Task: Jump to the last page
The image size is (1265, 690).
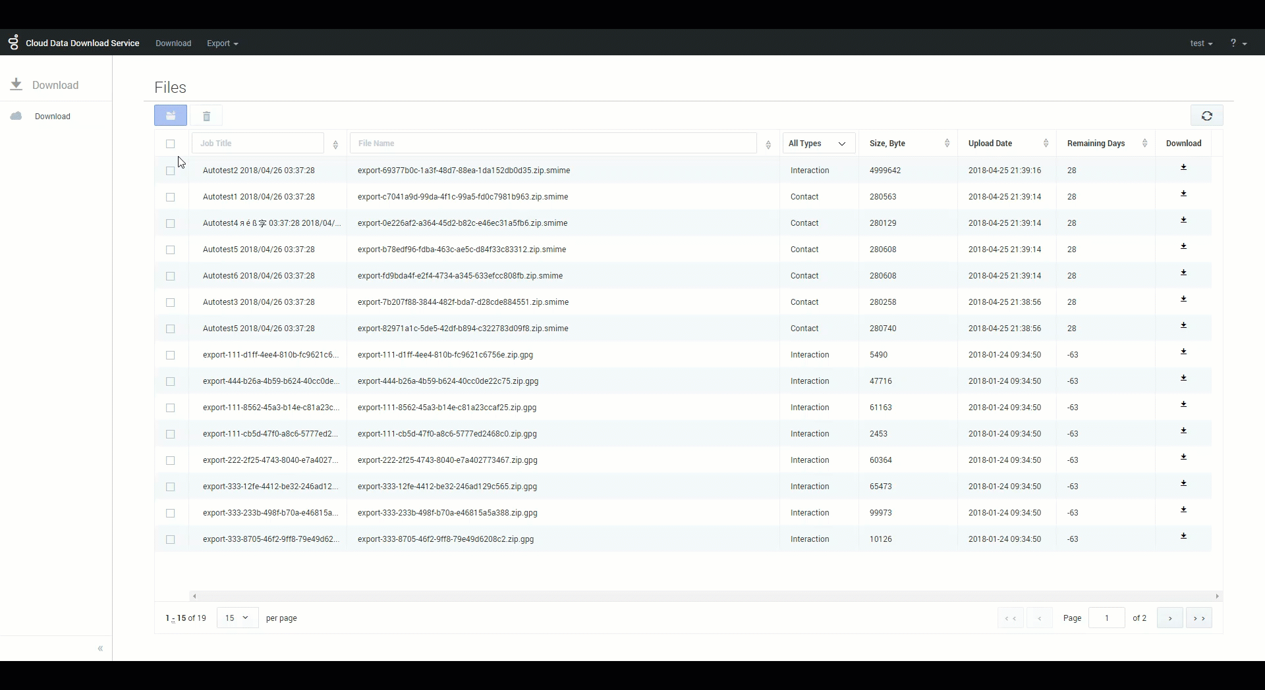Action: coord(1198,618)
